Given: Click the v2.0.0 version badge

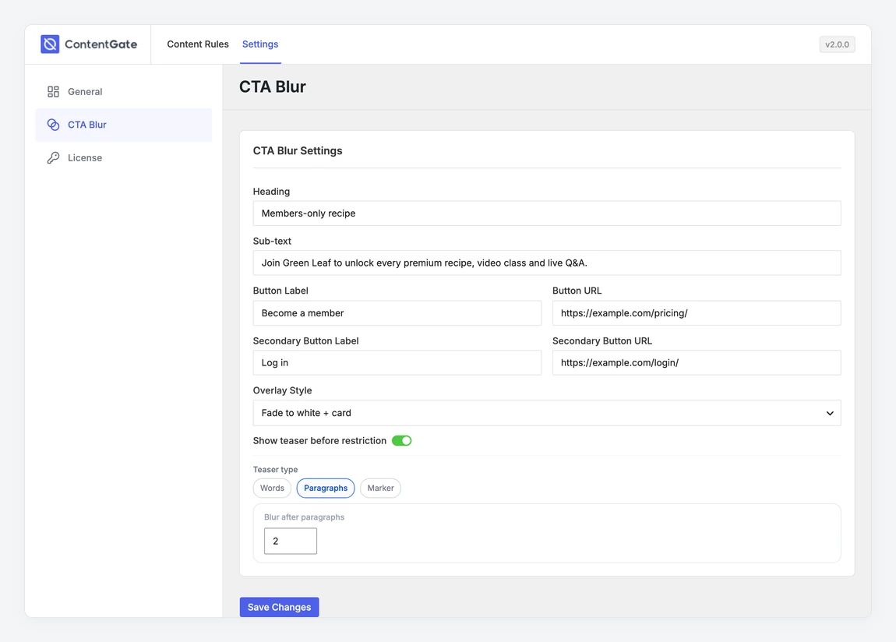Looking at the screenshot, I should [x=837, y=44].
